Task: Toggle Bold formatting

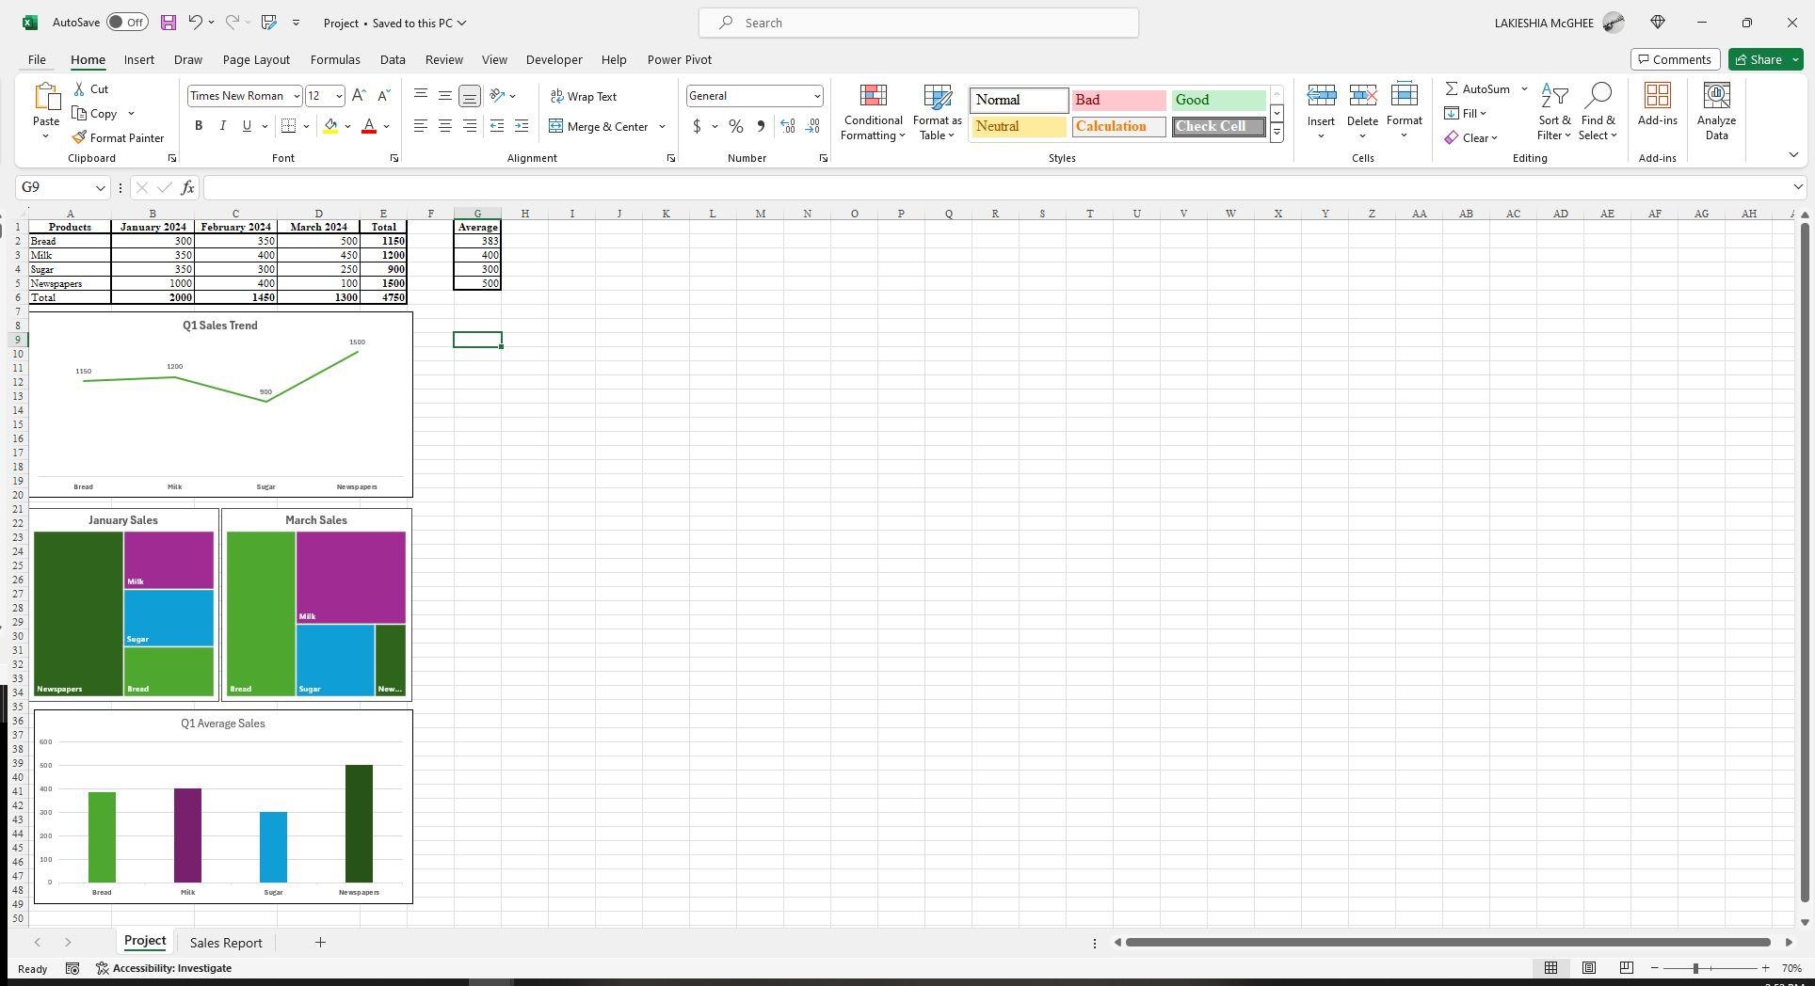Action: coord(199,126)
